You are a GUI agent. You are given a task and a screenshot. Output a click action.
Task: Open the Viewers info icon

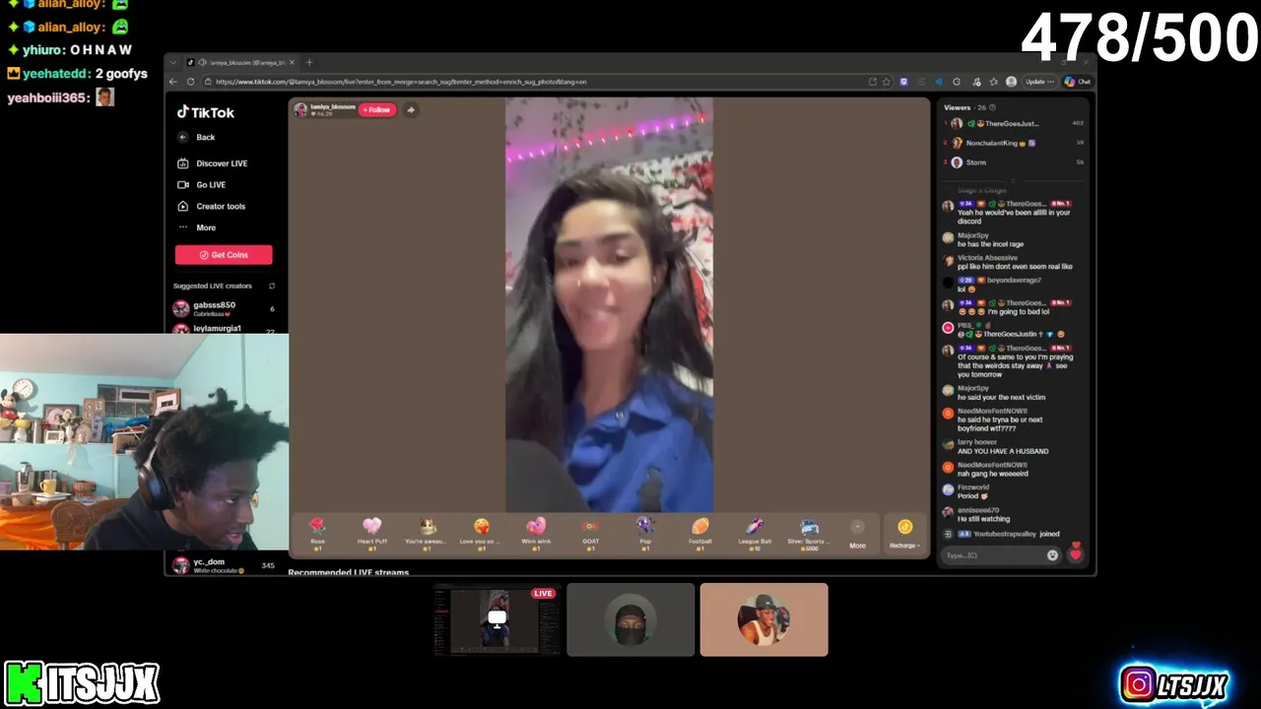pyautogui.click(x=992, y=107)
